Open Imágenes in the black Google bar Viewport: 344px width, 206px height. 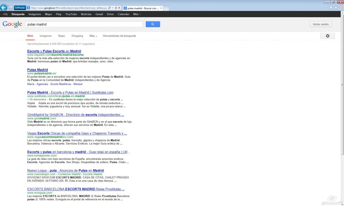click(35, 14)
